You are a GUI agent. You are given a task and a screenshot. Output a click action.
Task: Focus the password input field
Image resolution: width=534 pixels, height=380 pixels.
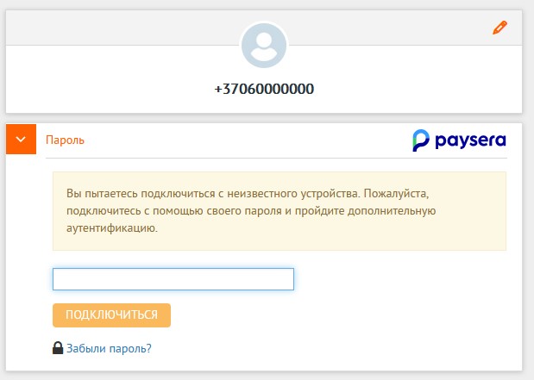(173, 279)
